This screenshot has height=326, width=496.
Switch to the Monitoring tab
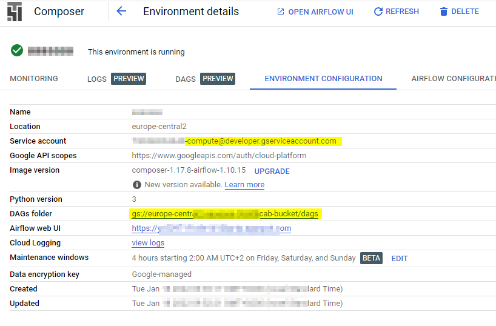coord(34,78)
